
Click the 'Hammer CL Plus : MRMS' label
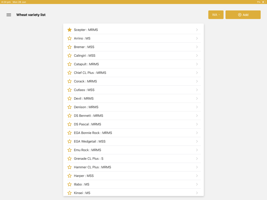pos(92,167)
